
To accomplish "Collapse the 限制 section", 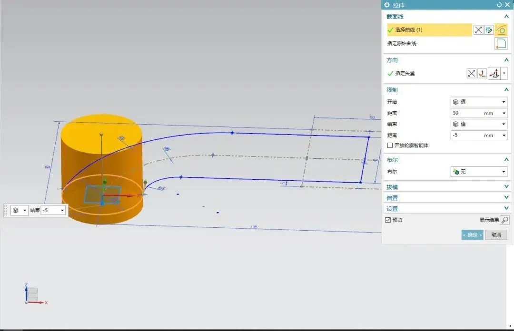I will 506,90.
